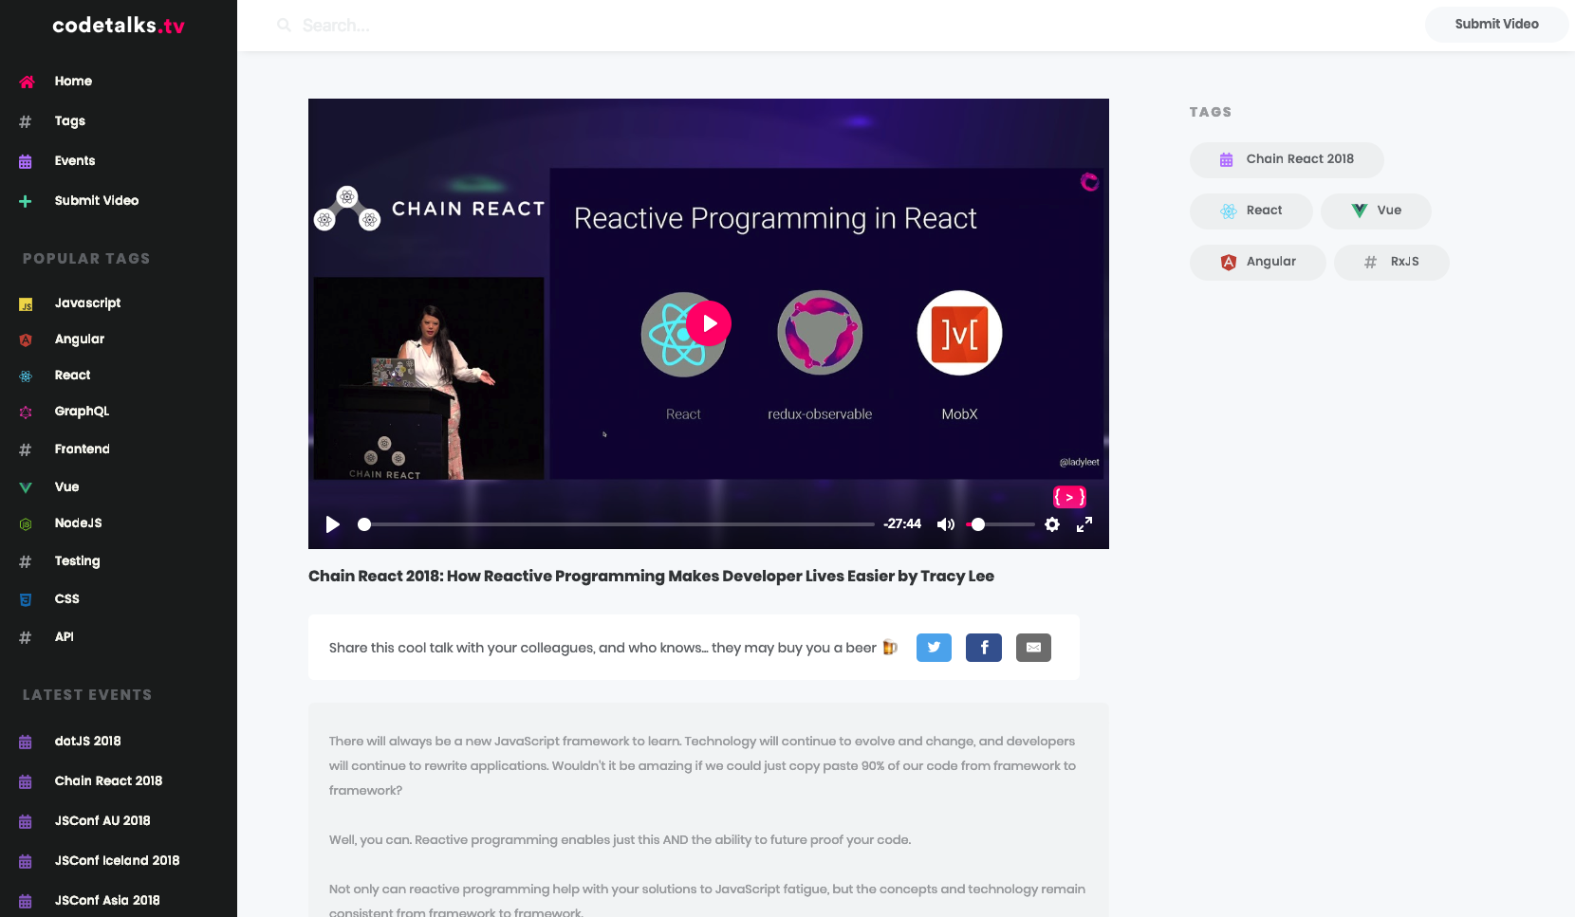The height and width of the screenshot is (917, 1575).
Task: Play the video with the center play button
Action: (709, 323)
